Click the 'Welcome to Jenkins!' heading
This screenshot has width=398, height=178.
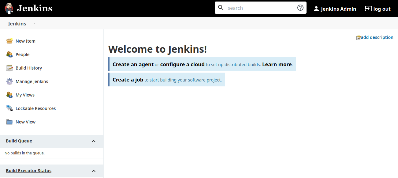(x=158, y=49)
